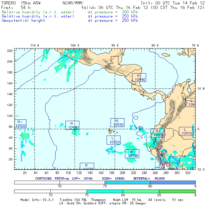Viewport: 206px width, 206px height.
Task: Click the H 10930 label over Ecuador coast
Action: [158, 133]
